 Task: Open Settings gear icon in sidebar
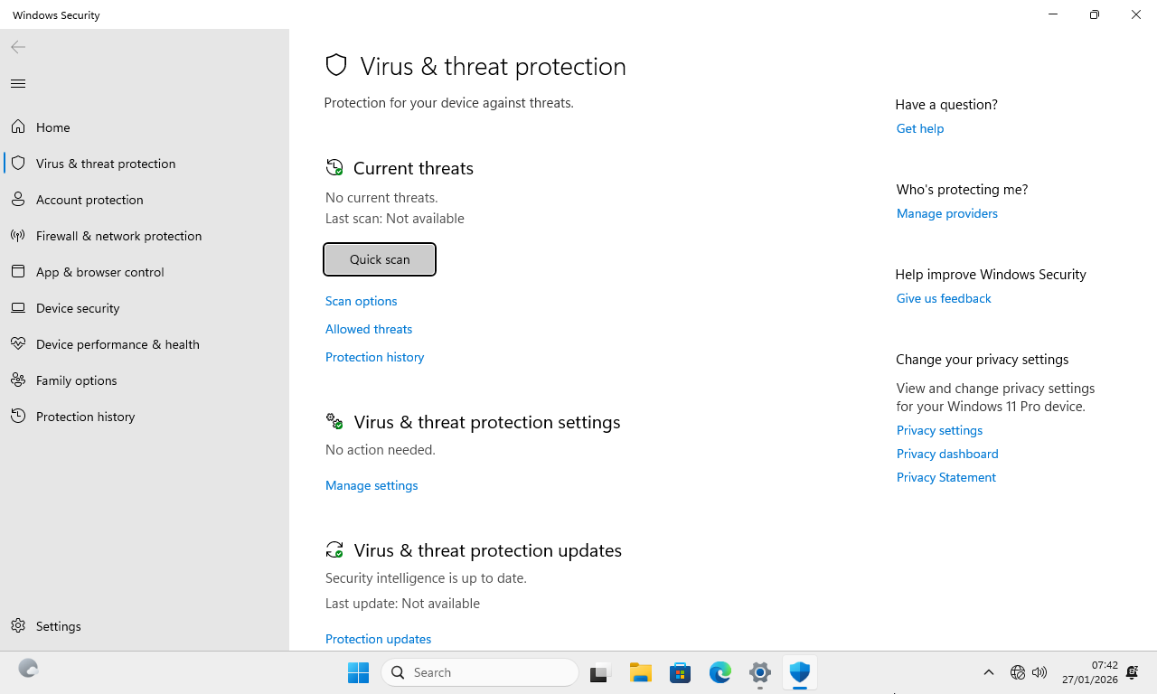(18, 626)
